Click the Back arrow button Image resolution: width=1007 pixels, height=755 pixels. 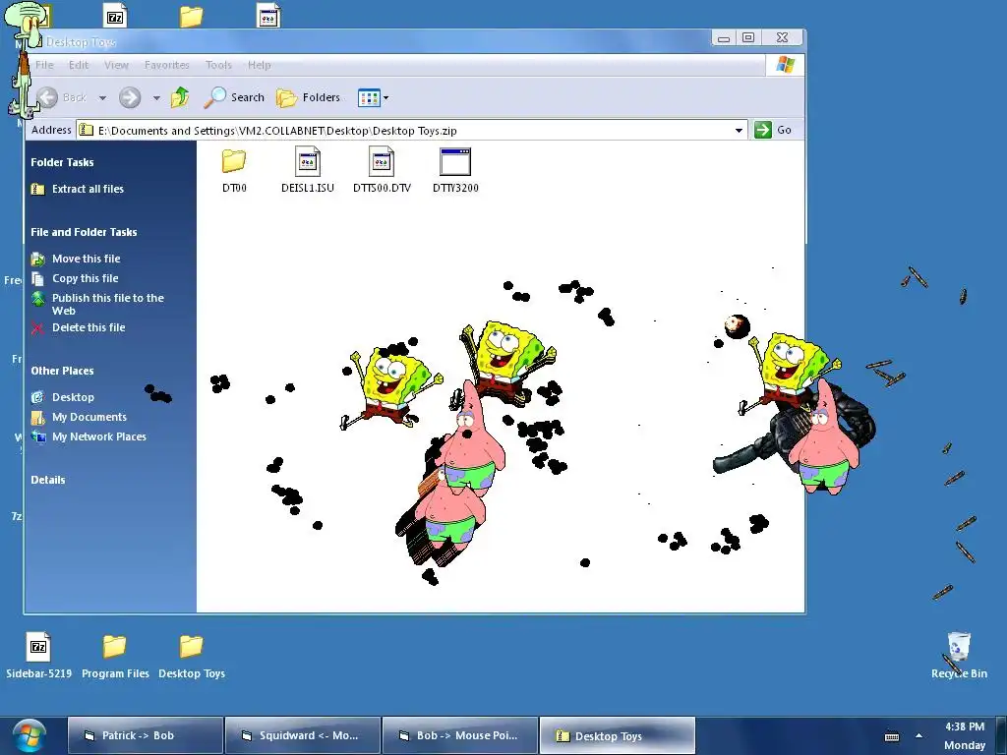click(x=47, y=97)
